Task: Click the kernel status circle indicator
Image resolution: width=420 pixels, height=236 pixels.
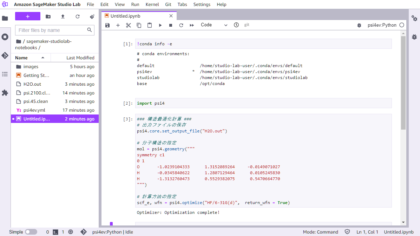Action: [x=402, y=25]
